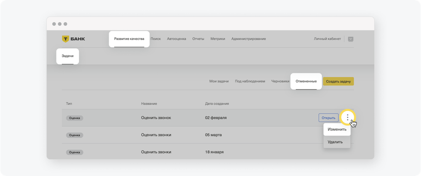Click the T-Bank shield logo
The image size is (421, 176).
click(66, 39)
